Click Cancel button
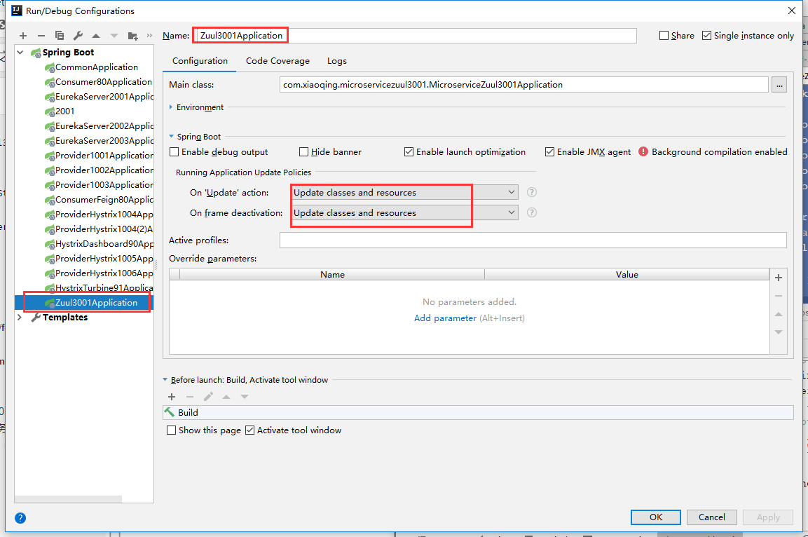This screenshot has width=808, height=537. click(711, 517)
